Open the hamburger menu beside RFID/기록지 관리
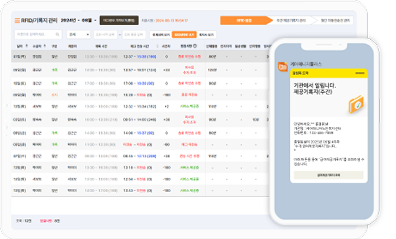 point(17,21)
